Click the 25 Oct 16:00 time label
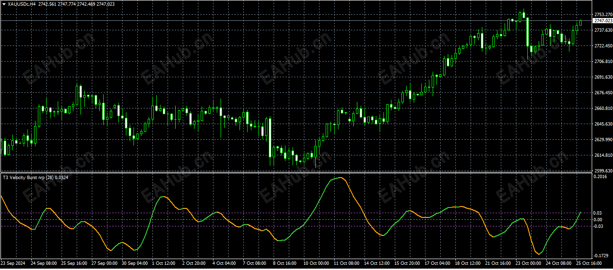Screen dimensions: 613x270 589,263
